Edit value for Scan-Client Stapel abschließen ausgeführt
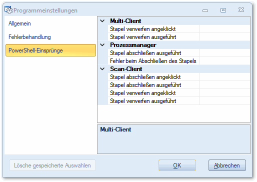The height and width of the screenshot is (182, 257). coord(224,85)
